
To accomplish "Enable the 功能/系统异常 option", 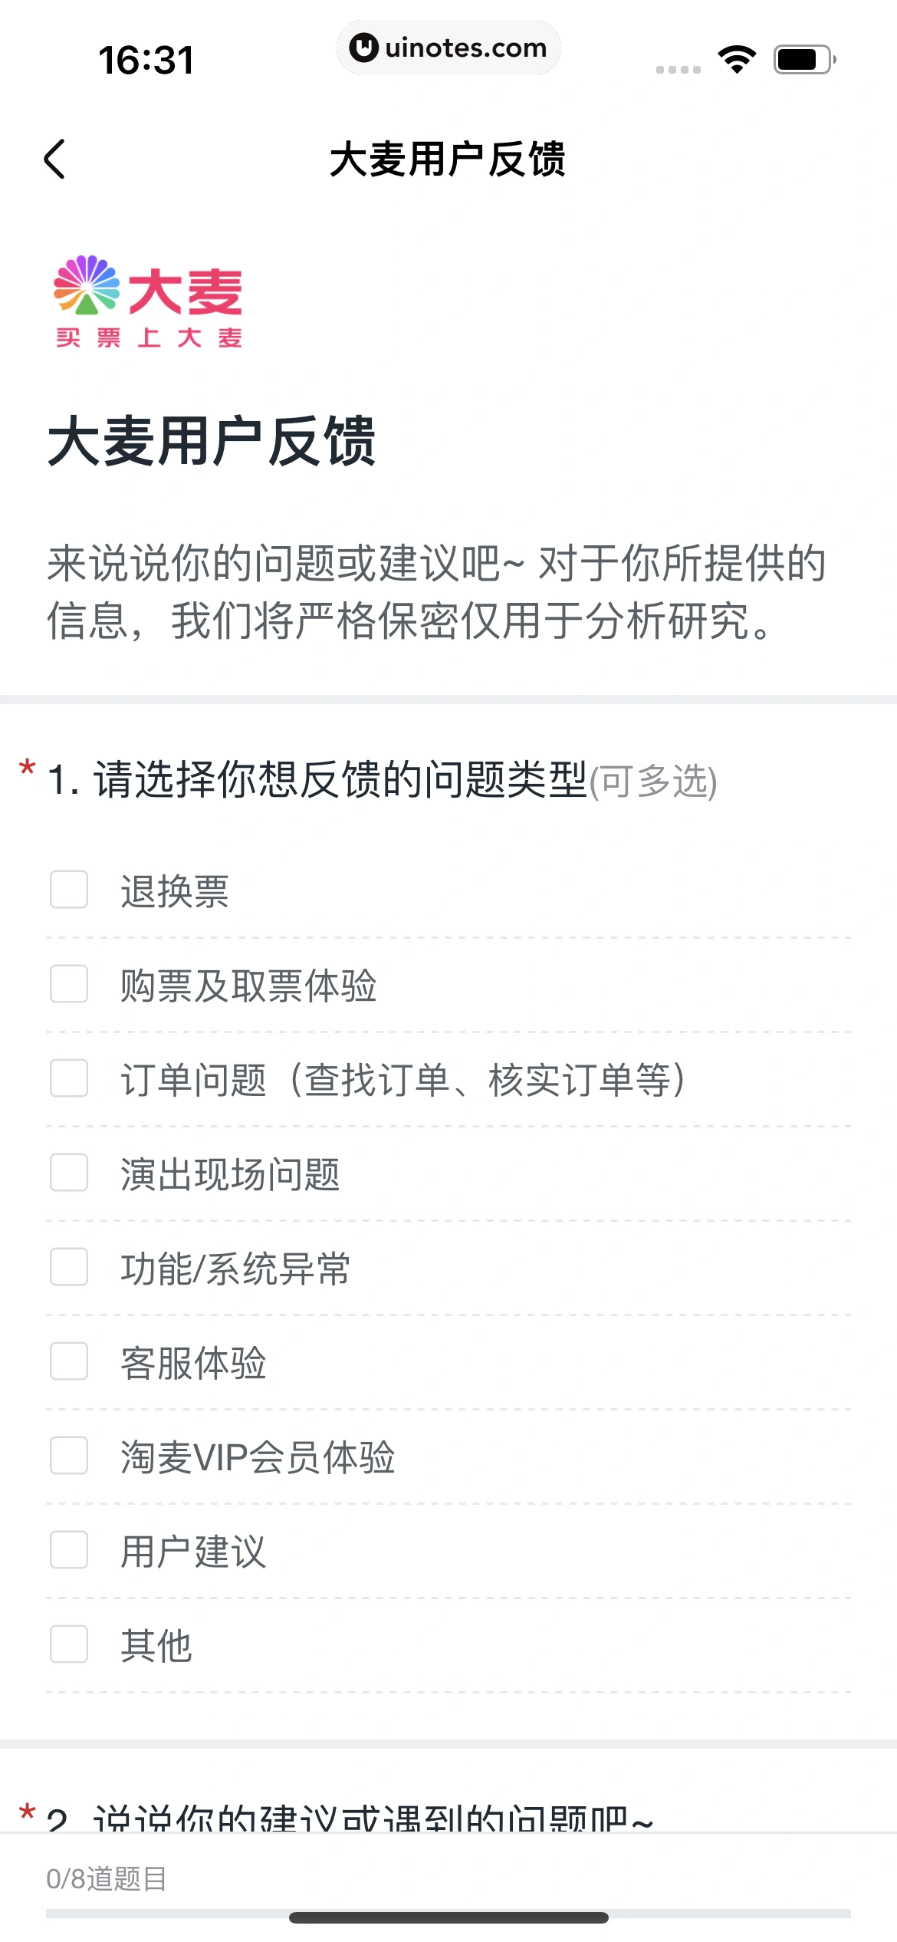I will tap(69, 1267).
